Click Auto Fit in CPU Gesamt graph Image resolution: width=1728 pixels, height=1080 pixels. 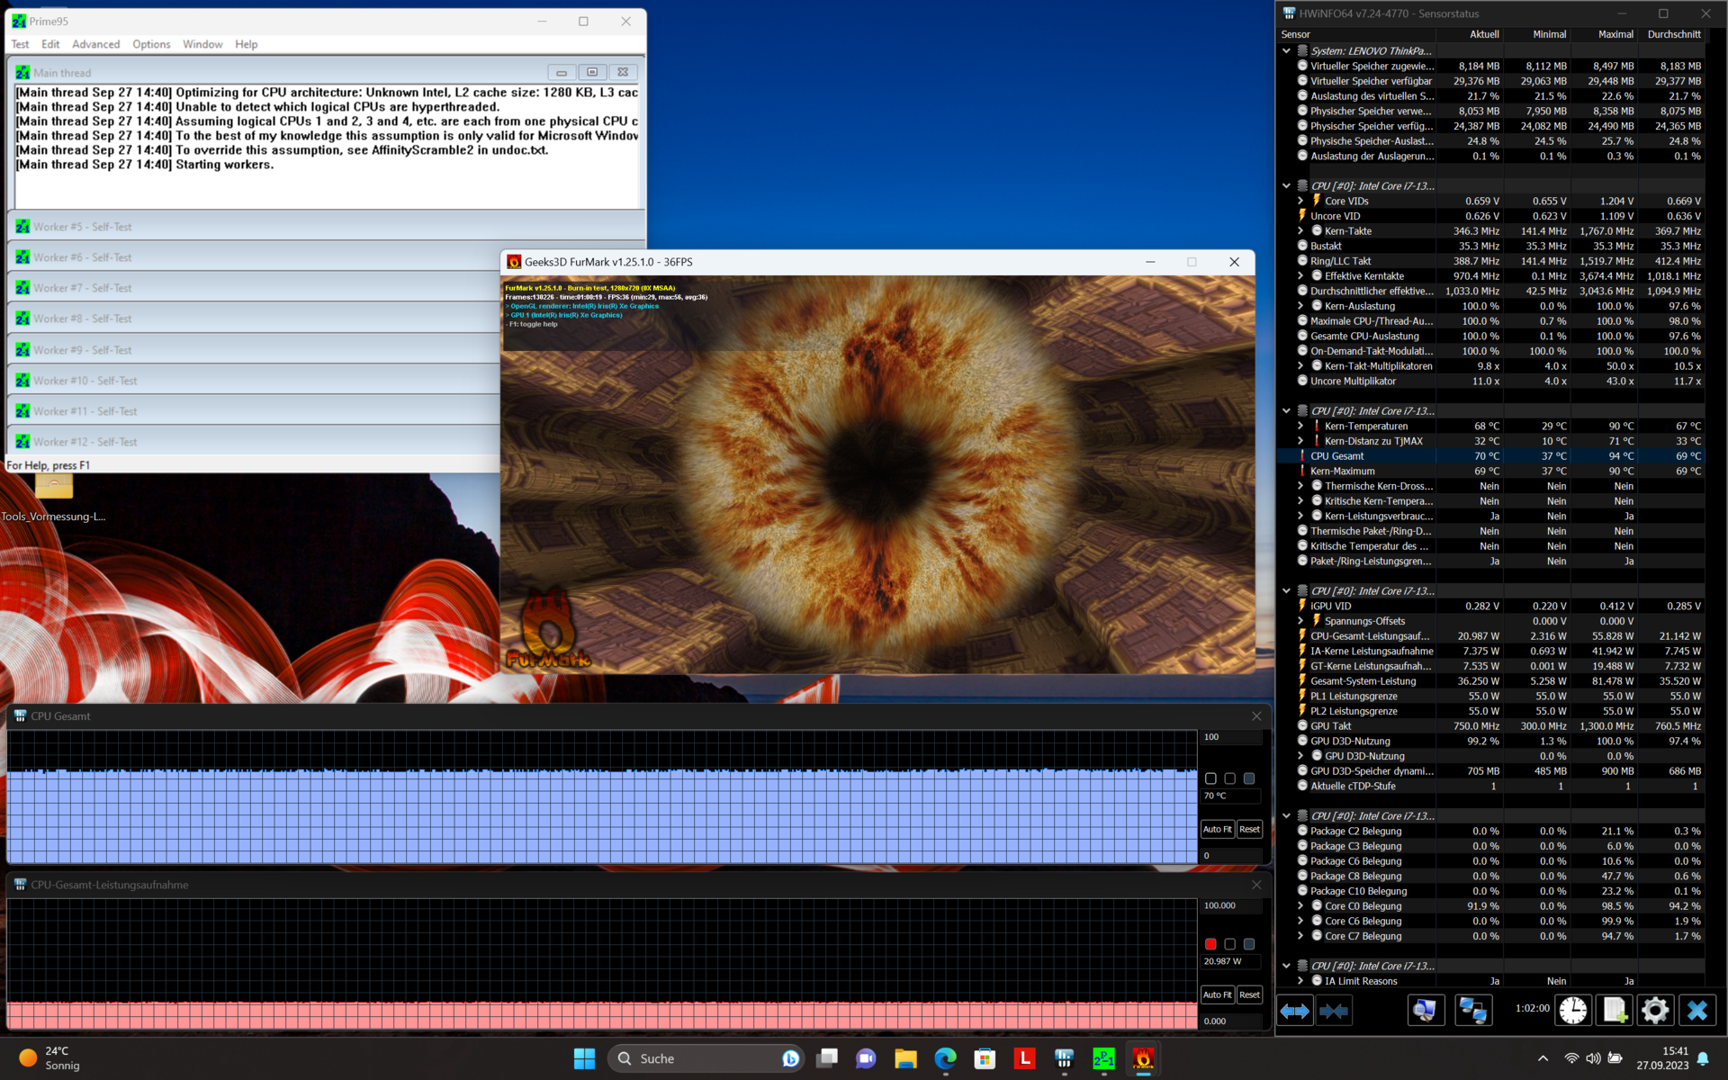pyautogui.click(x=1217, y=829)
